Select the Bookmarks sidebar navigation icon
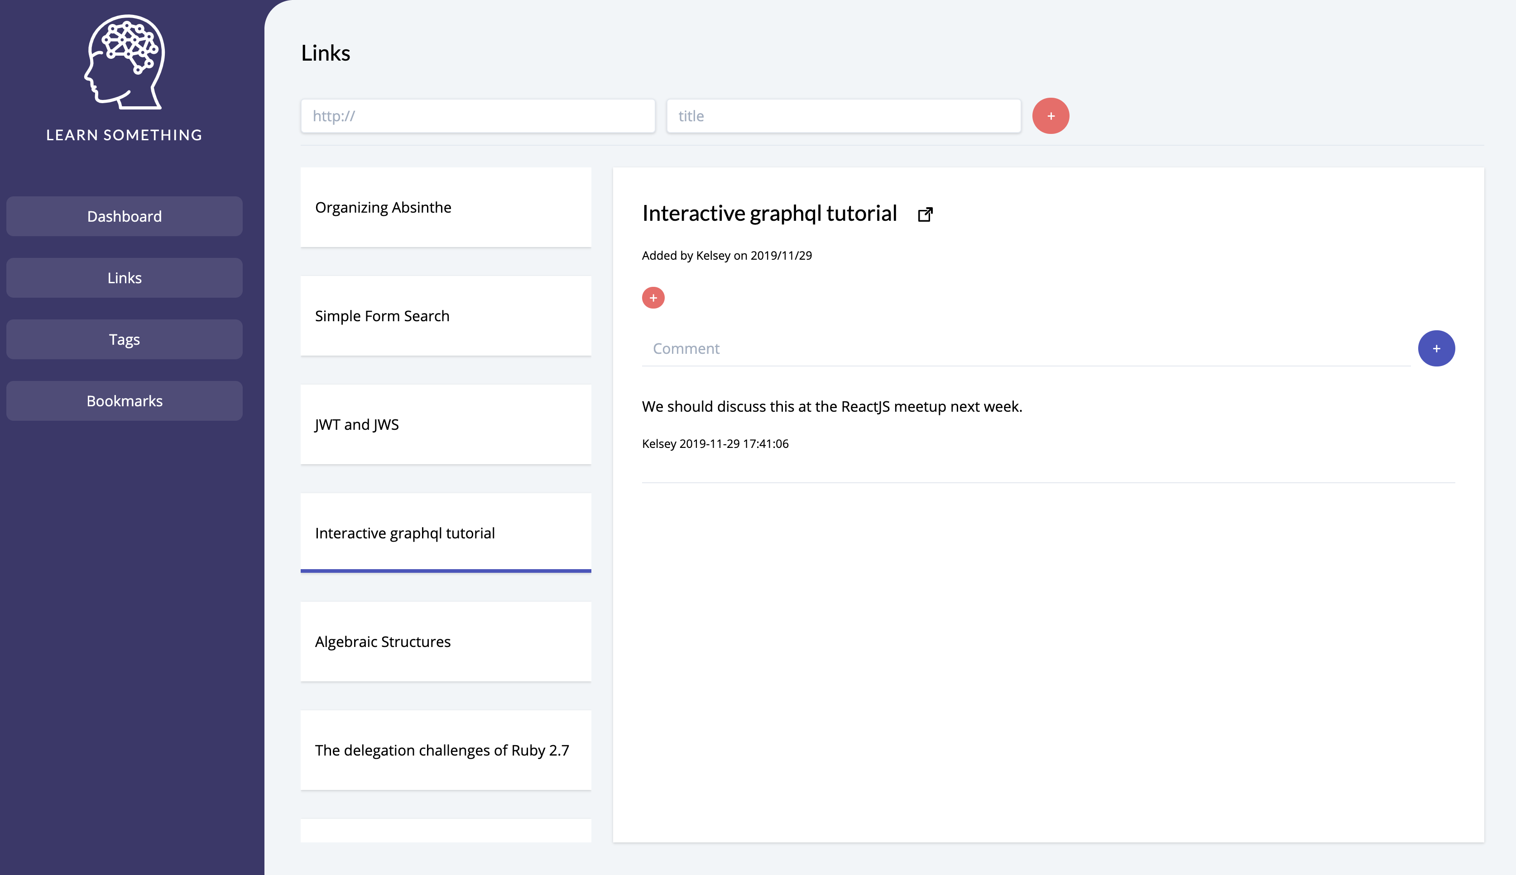This screenshot has width=1516, height=875. pyautogui.click(x=123, y=400)
